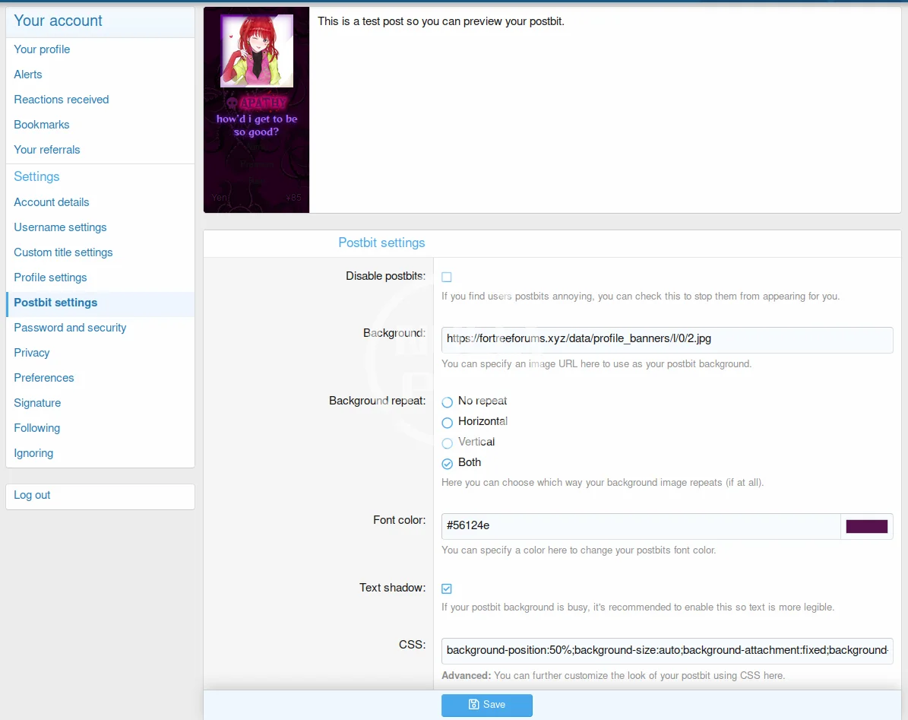Open the Signature settings page
The width and height of the screenshot is (908, 720).
37,403
